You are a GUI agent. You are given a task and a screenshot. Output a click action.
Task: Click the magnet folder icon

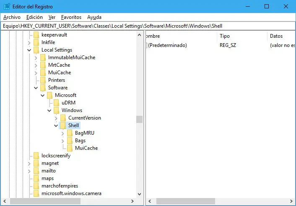coord(36,163)
